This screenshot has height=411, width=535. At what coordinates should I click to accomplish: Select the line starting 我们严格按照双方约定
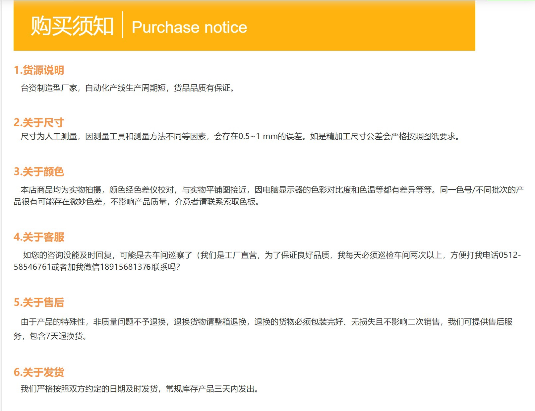tap(140, 389)
